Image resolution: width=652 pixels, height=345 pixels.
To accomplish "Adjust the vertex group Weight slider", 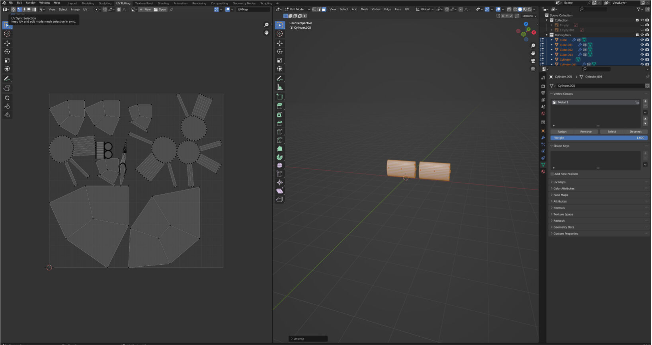I will point(599,138).
